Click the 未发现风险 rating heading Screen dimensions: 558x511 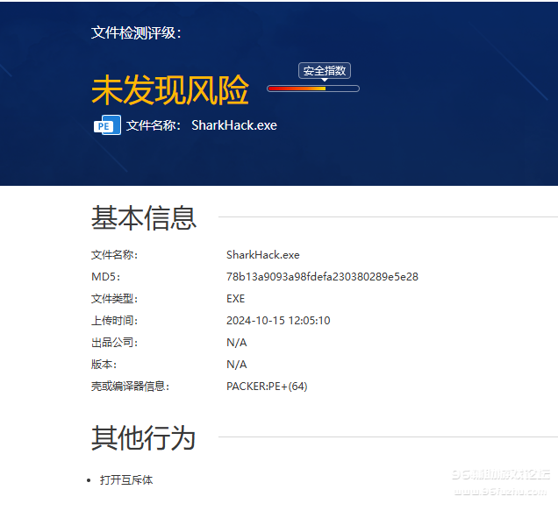point(170,90)
